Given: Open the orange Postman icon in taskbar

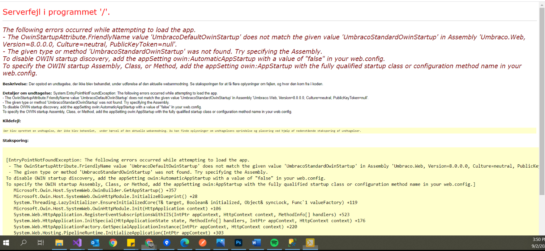Looking at the screenshot, I should click(203, 243).
